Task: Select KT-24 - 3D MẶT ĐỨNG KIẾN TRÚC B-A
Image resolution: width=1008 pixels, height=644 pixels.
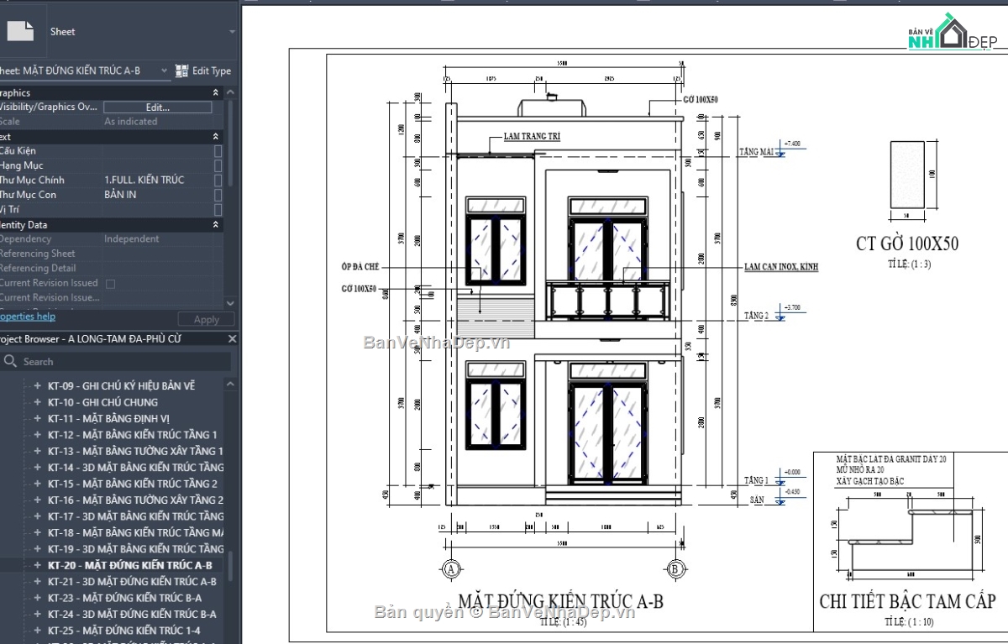Action: click(x=132, y=615)
